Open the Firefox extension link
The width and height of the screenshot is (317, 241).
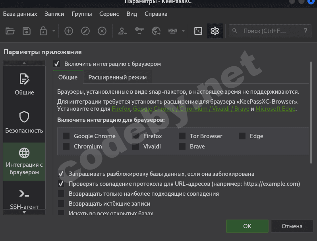(121, 109)
